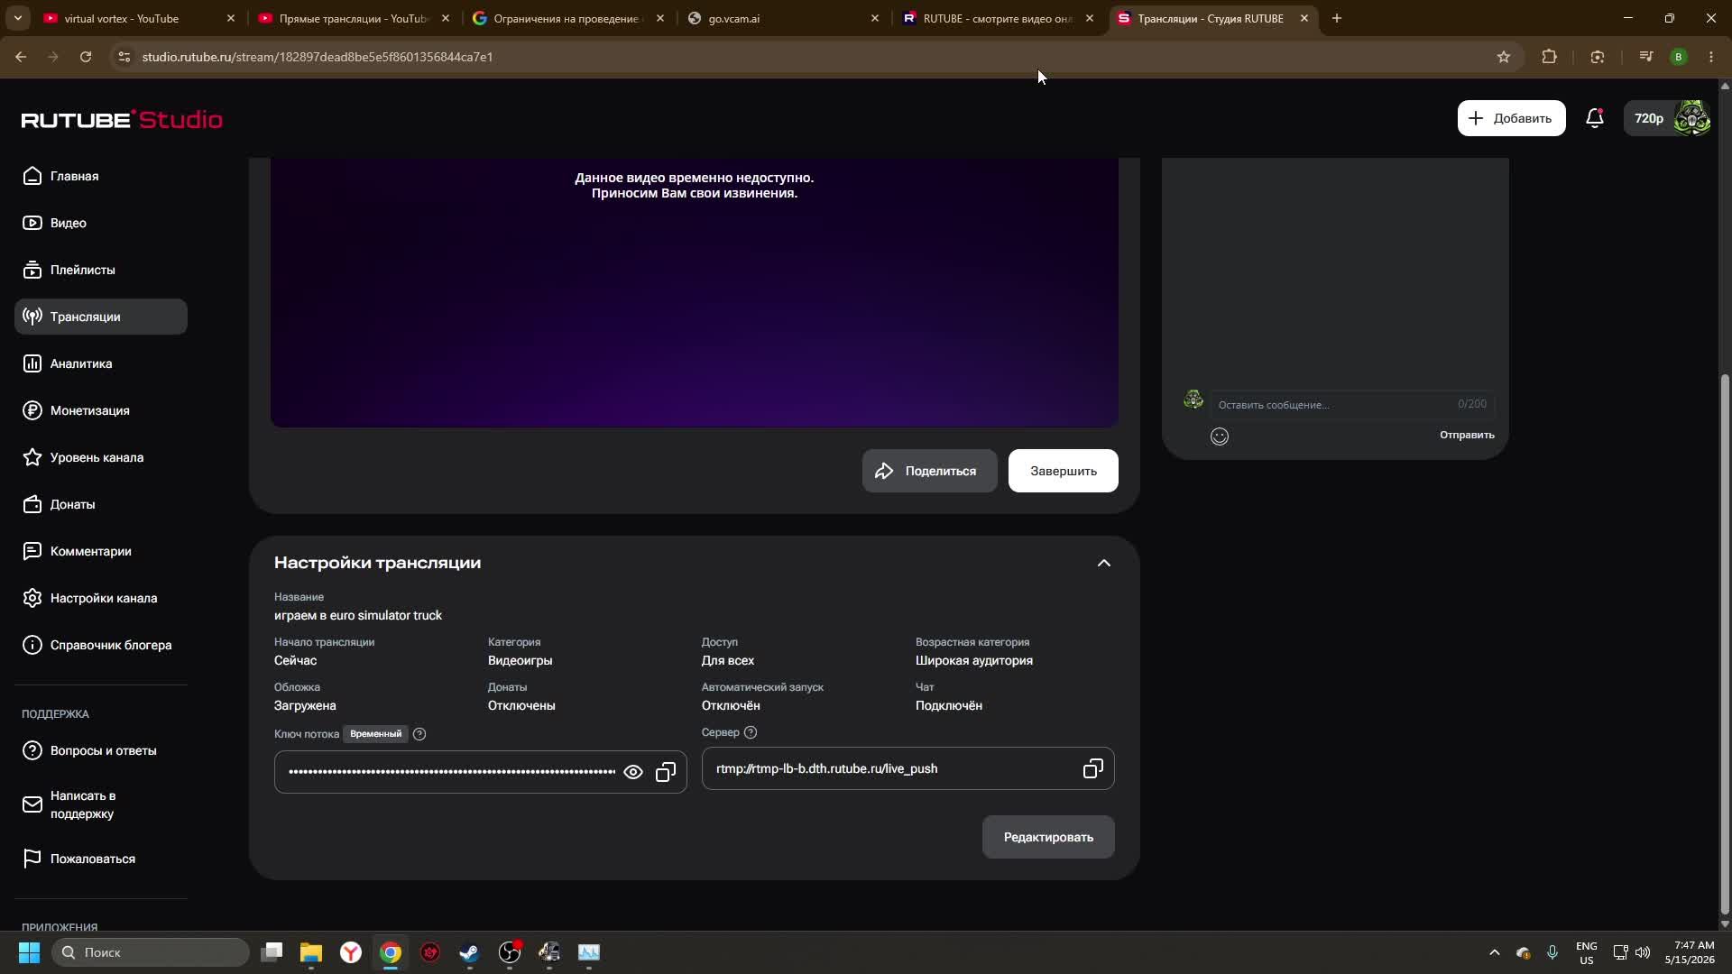Image resolution: width=1732 pixels, height=974 pixels.
Task: Copy the stream key with the copy icon
Action: [x=666, y=772]
